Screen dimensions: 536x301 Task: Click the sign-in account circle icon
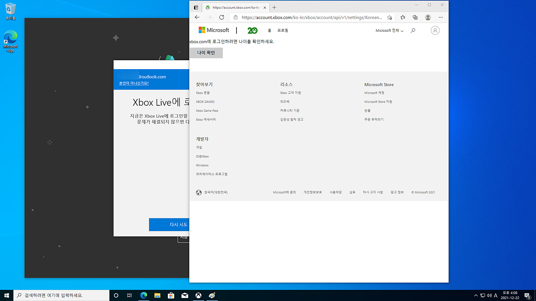(435, 30)
